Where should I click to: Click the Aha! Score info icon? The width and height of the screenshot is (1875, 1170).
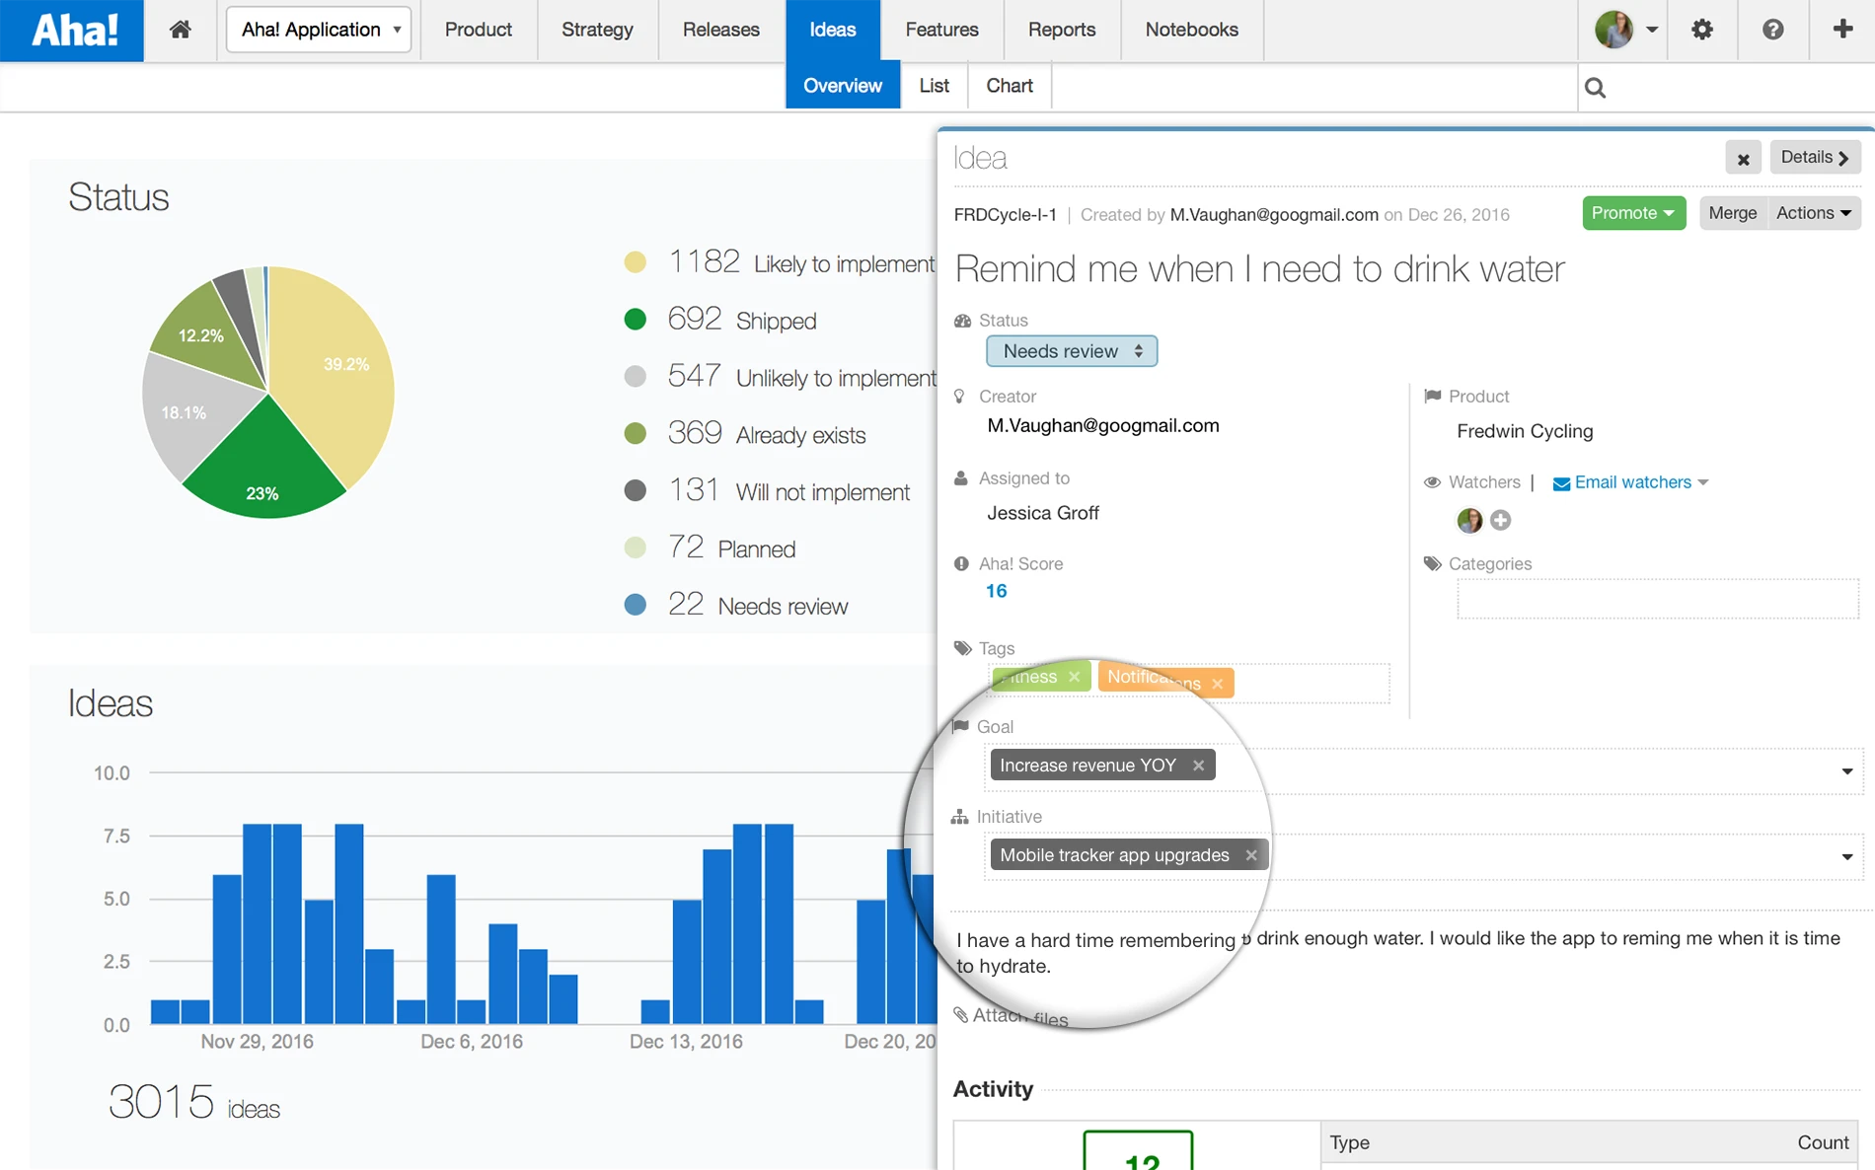tap(961, 563)
